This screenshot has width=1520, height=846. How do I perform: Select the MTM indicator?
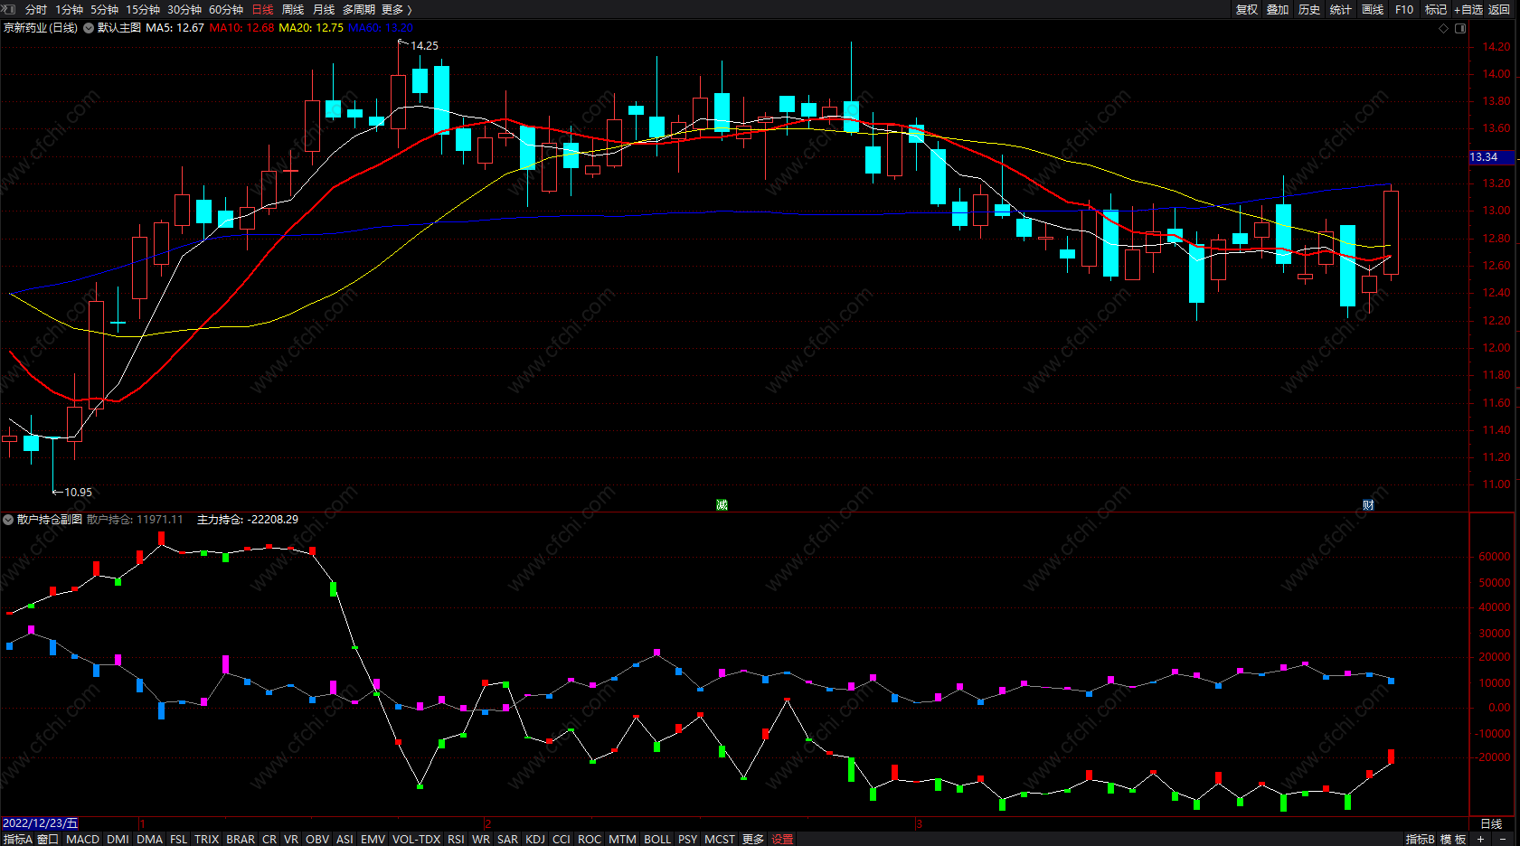622,840
